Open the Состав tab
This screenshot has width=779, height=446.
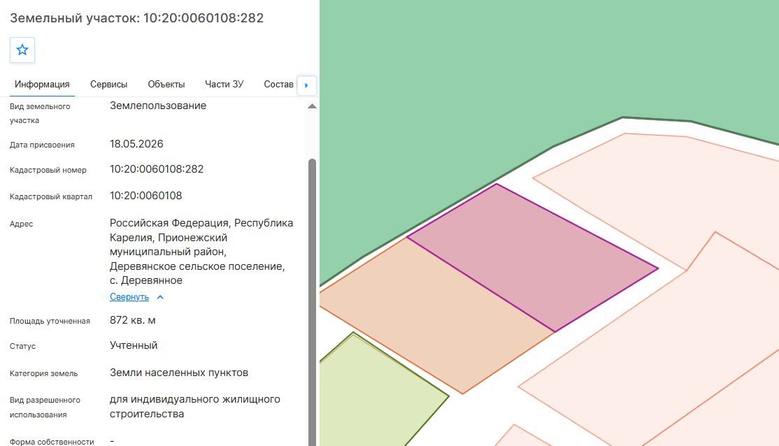(x=278, y=85)
